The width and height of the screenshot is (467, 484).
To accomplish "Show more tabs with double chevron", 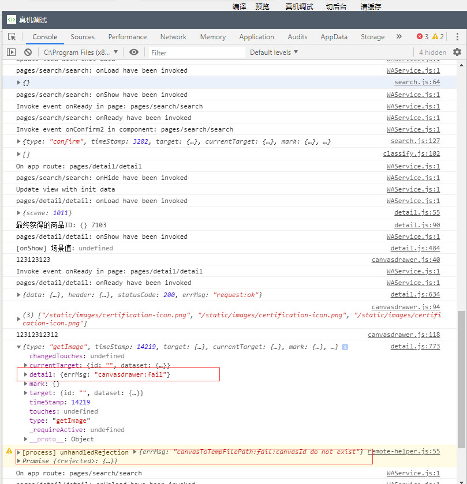I will 399,36.
